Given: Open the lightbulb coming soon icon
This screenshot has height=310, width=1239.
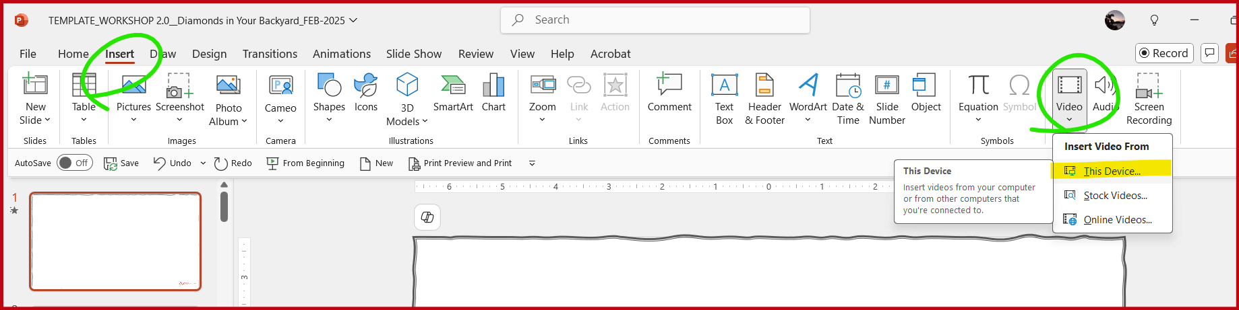Looking at the screenshot, I should tap(1154, 20).
